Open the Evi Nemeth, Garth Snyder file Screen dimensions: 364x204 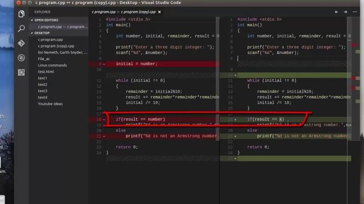click(x=63, y=53)
